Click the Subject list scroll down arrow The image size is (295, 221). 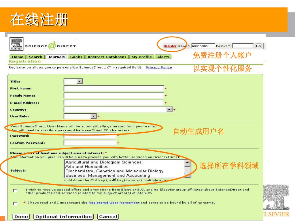(x=187, y=176)
